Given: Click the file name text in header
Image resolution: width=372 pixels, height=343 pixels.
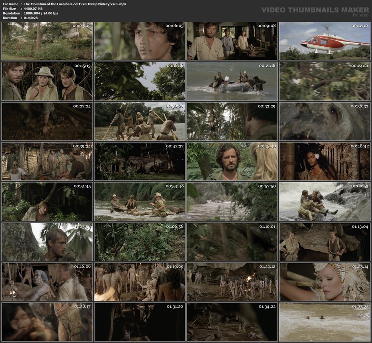Looking at the screenshot, I should pyautogui.click(x=74, y=4).
